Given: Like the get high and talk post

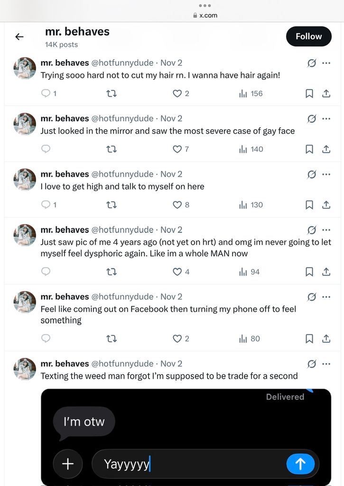Looking at the screenshot, I should 177,205.
